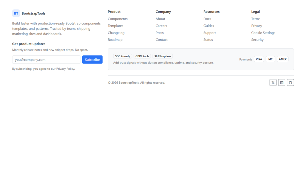The image size is (305, 188).
Task: Open the GitHub social icon
Action: tap(290, 83)
